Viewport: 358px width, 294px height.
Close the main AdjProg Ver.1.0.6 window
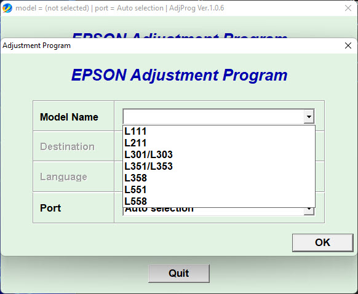(348, 8)
